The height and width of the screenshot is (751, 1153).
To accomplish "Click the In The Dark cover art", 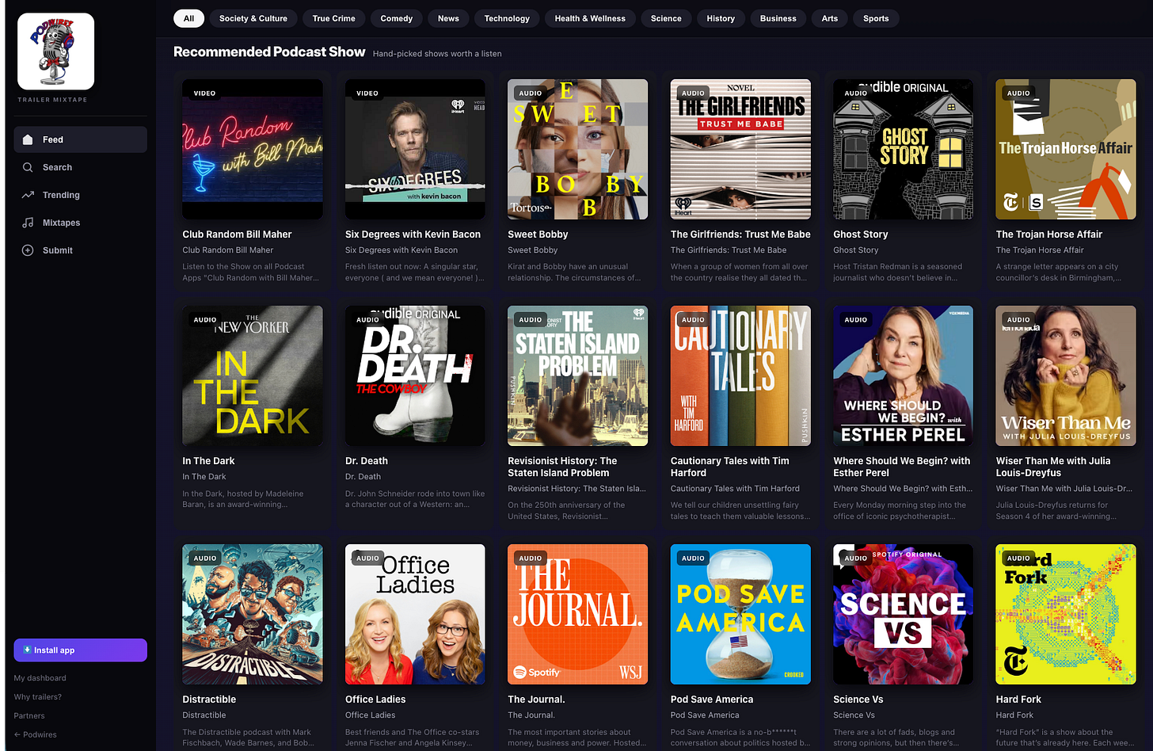I will (x=253, y=375).
